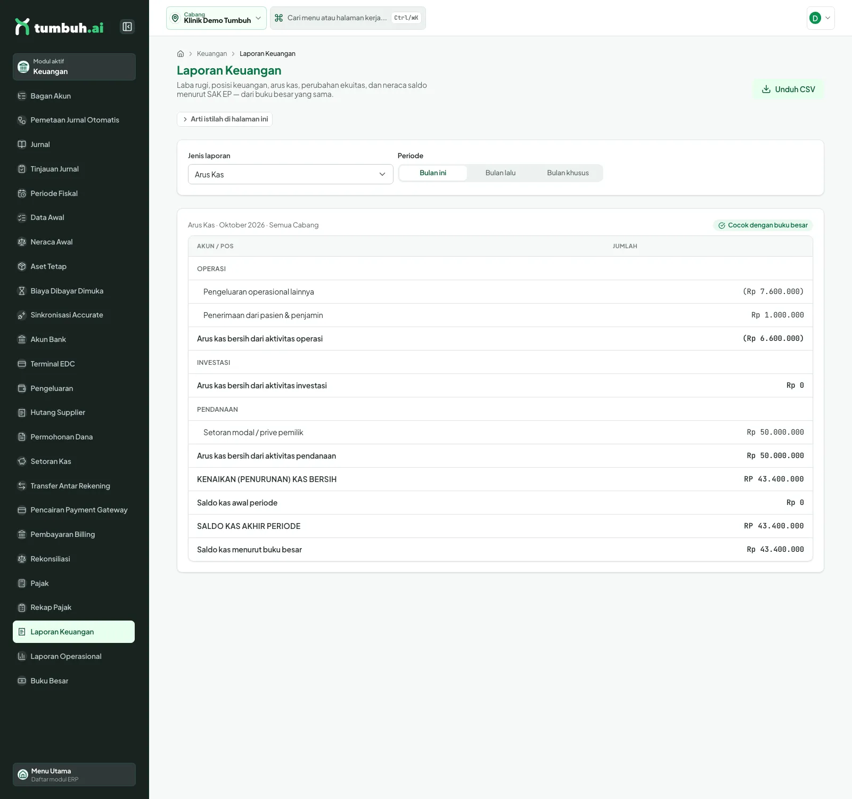Collapse the sidebar with the panel icon
Viewport: 852px width, 799px height.
pyautogui.click(x=127, y=27)
